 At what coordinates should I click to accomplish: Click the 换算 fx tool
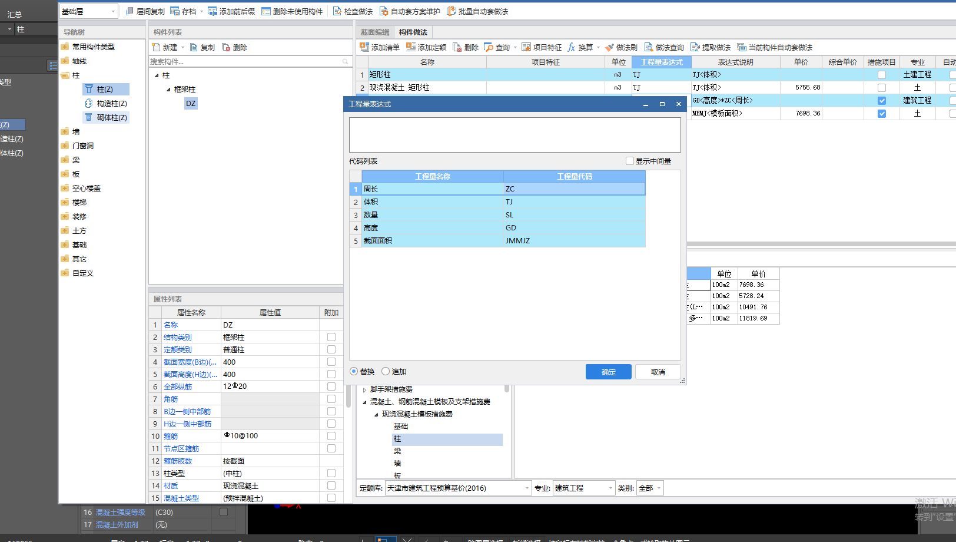tap(580, 47)
